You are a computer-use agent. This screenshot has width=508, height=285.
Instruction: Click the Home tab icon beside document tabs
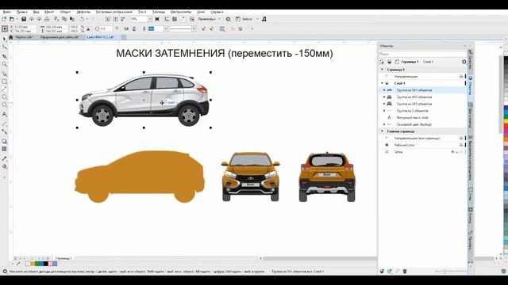pyautogui.click(x=10, y=37)
